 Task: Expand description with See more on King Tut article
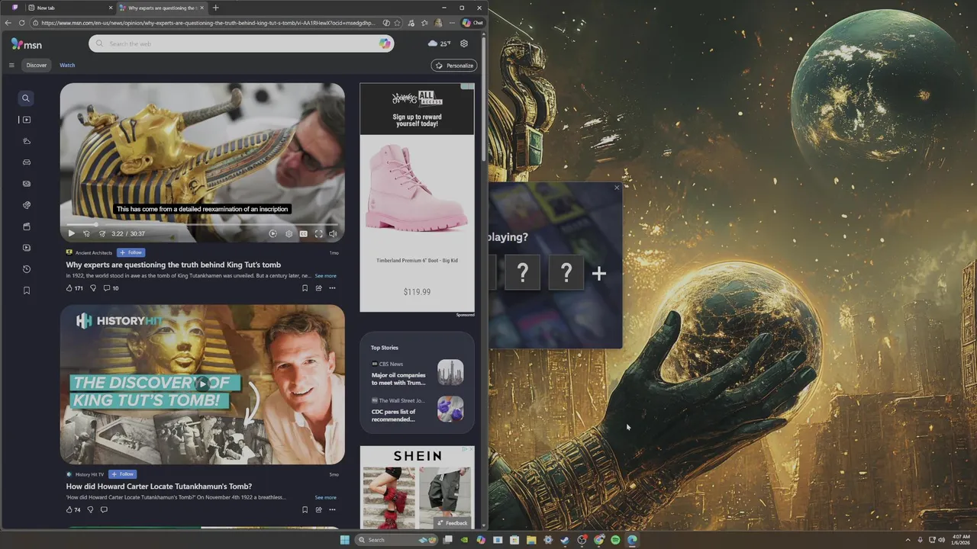click(325, 276)
